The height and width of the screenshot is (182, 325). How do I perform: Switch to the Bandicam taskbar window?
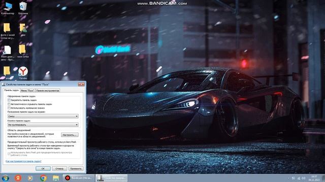click(79, 178)
